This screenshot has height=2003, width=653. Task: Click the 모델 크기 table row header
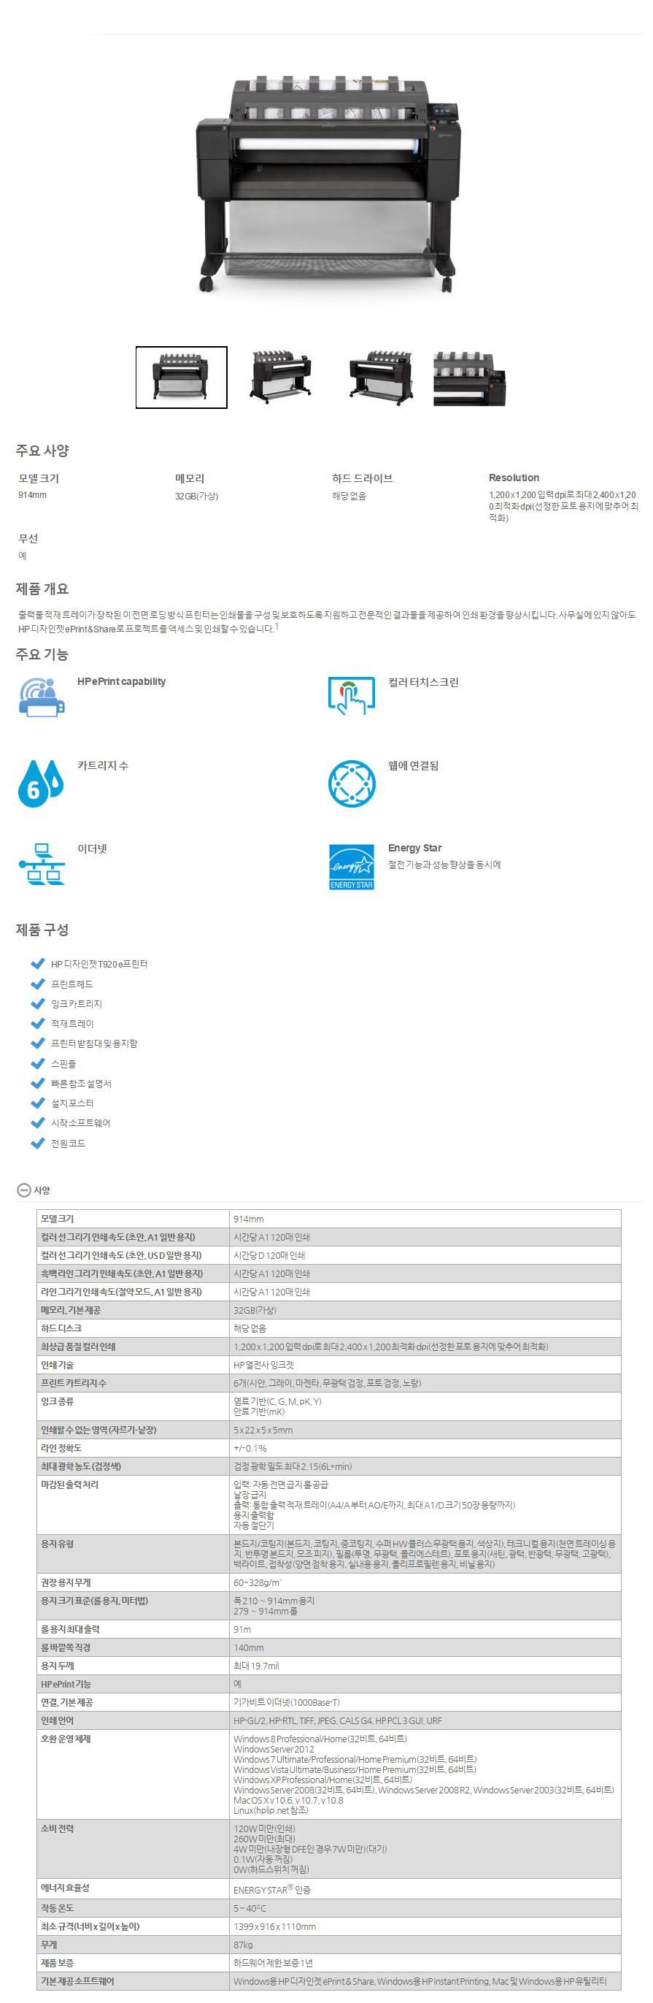(x=133, y=1219)
